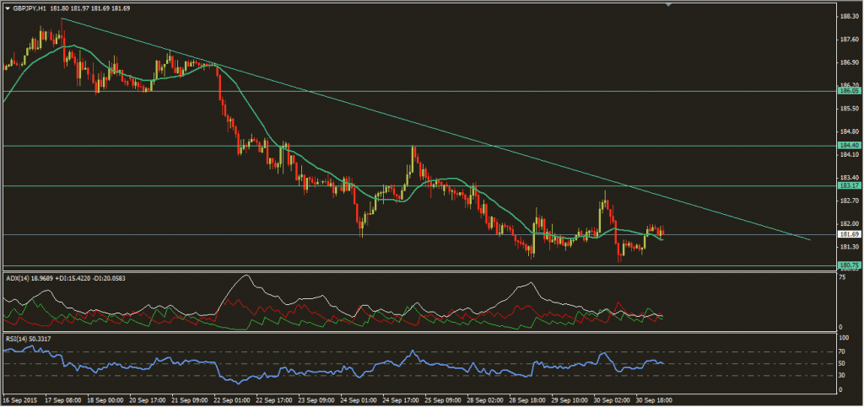Click the -DI:20.0583 reading in ADX panel

click(x=109, y=279)
